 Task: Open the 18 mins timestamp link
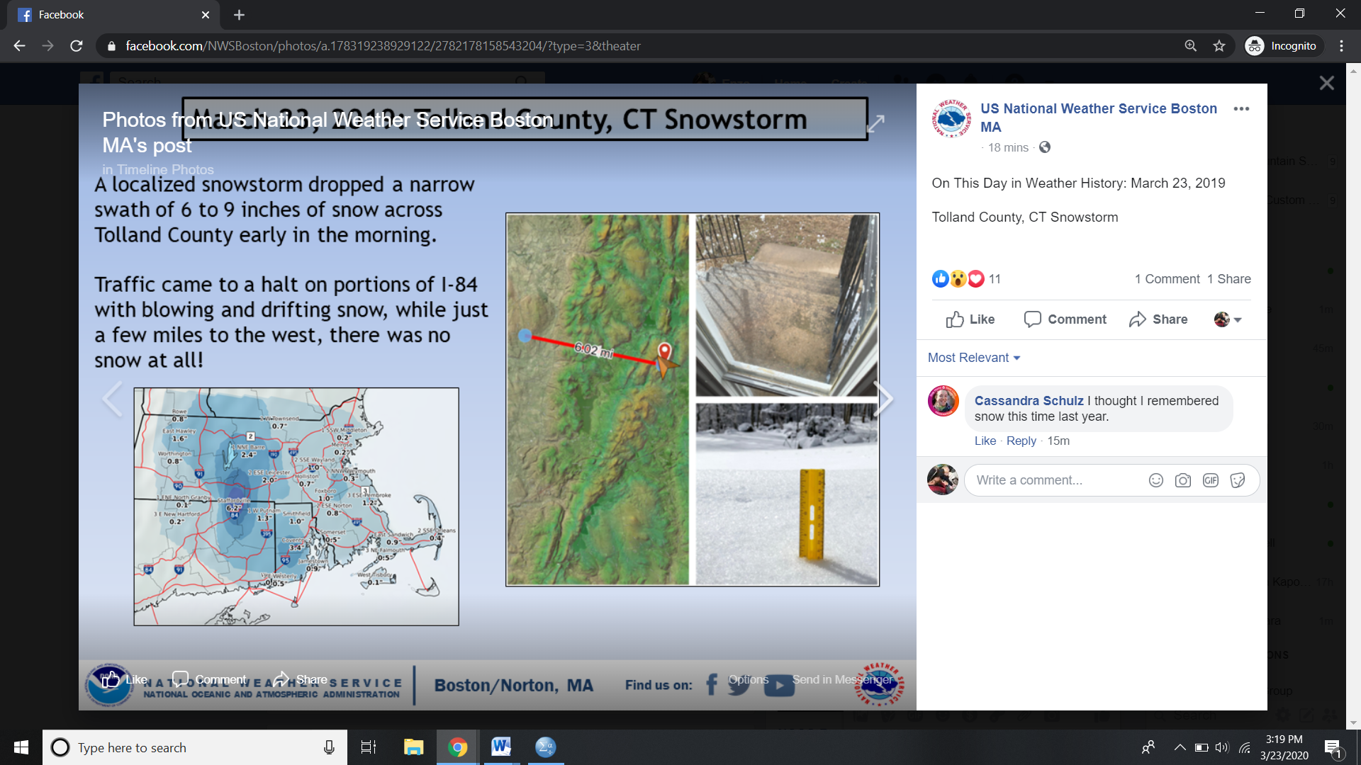pyautogui.click(x=1007, y=147)
